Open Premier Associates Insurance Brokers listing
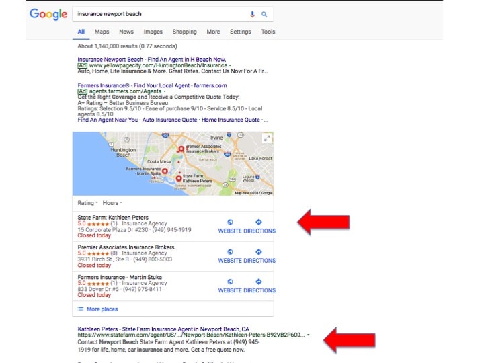 [126, 247]
